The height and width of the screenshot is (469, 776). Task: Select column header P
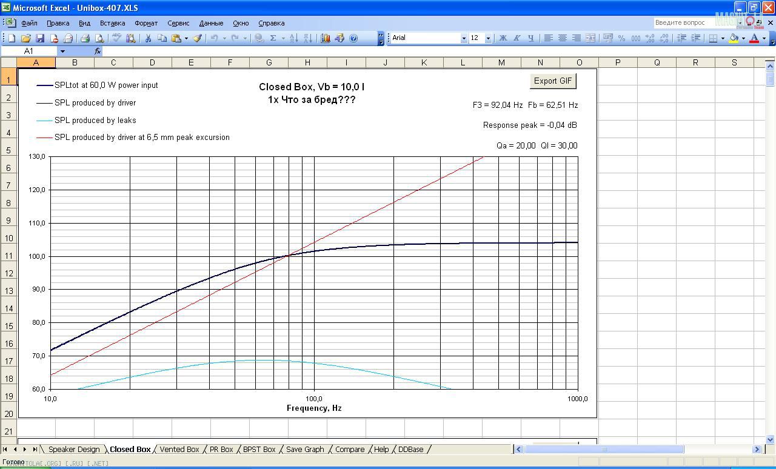pyautogui.click(x=618, y=62)
